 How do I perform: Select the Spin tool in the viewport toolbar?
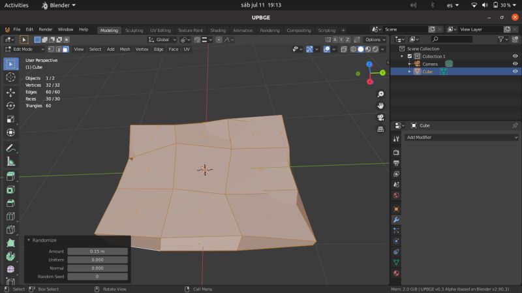(10, 256)
